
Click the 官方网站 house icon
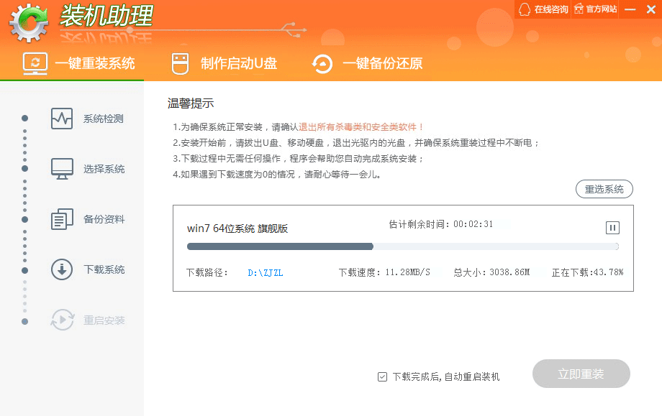[579, 9]
